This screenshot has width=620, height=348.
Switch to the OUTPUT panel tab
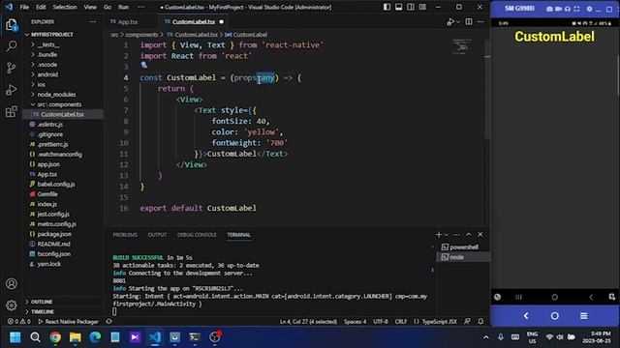point(157,235)
